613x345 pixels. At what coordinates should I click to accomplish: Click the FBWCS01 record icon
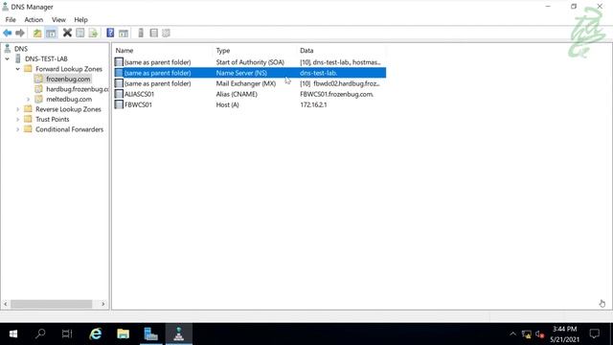point(119,104)
